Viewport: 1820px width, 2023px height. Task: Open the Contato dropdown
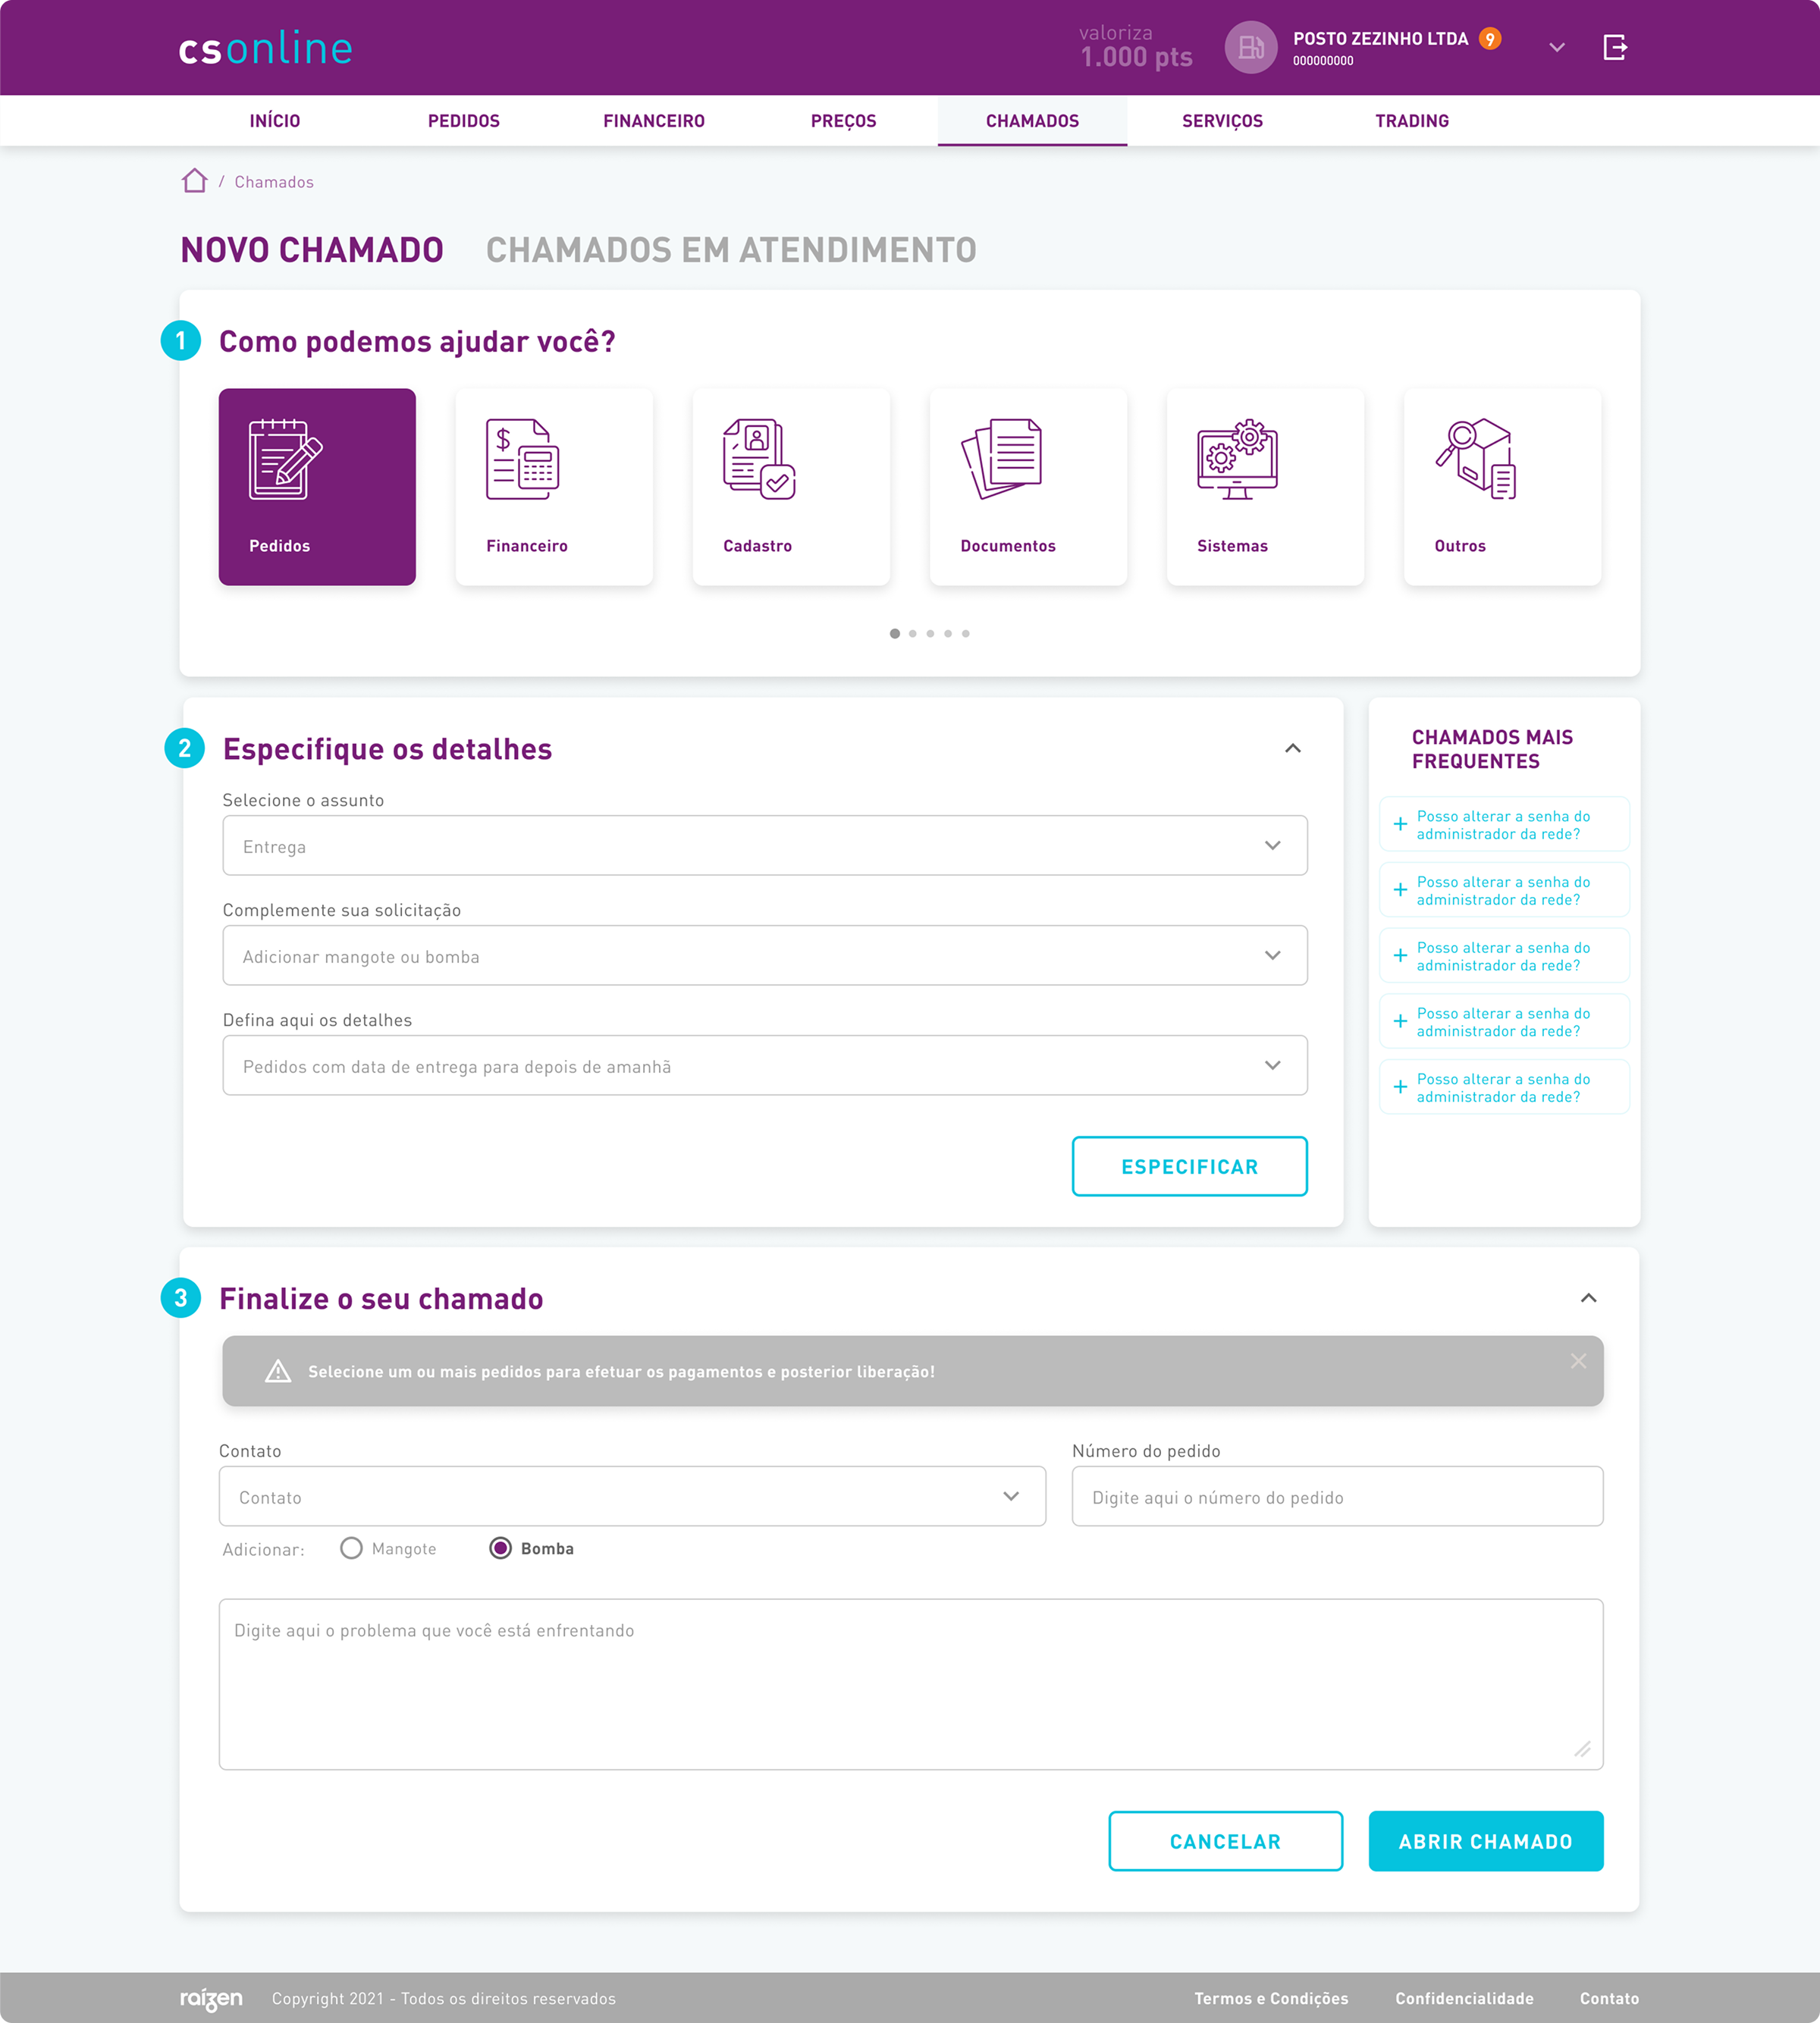[x=632, y=1496]
